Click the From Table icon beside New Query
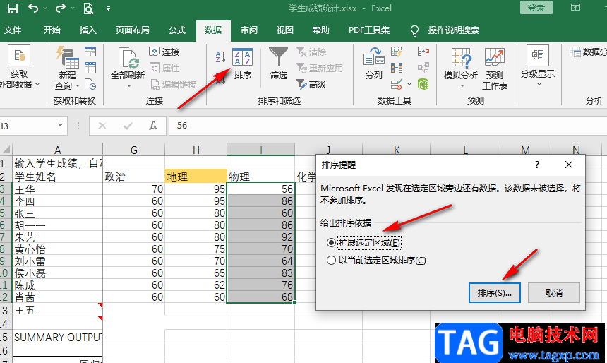The width and height of the screenshot is (607, 363). pyautogui.click(x=90, y=67)
